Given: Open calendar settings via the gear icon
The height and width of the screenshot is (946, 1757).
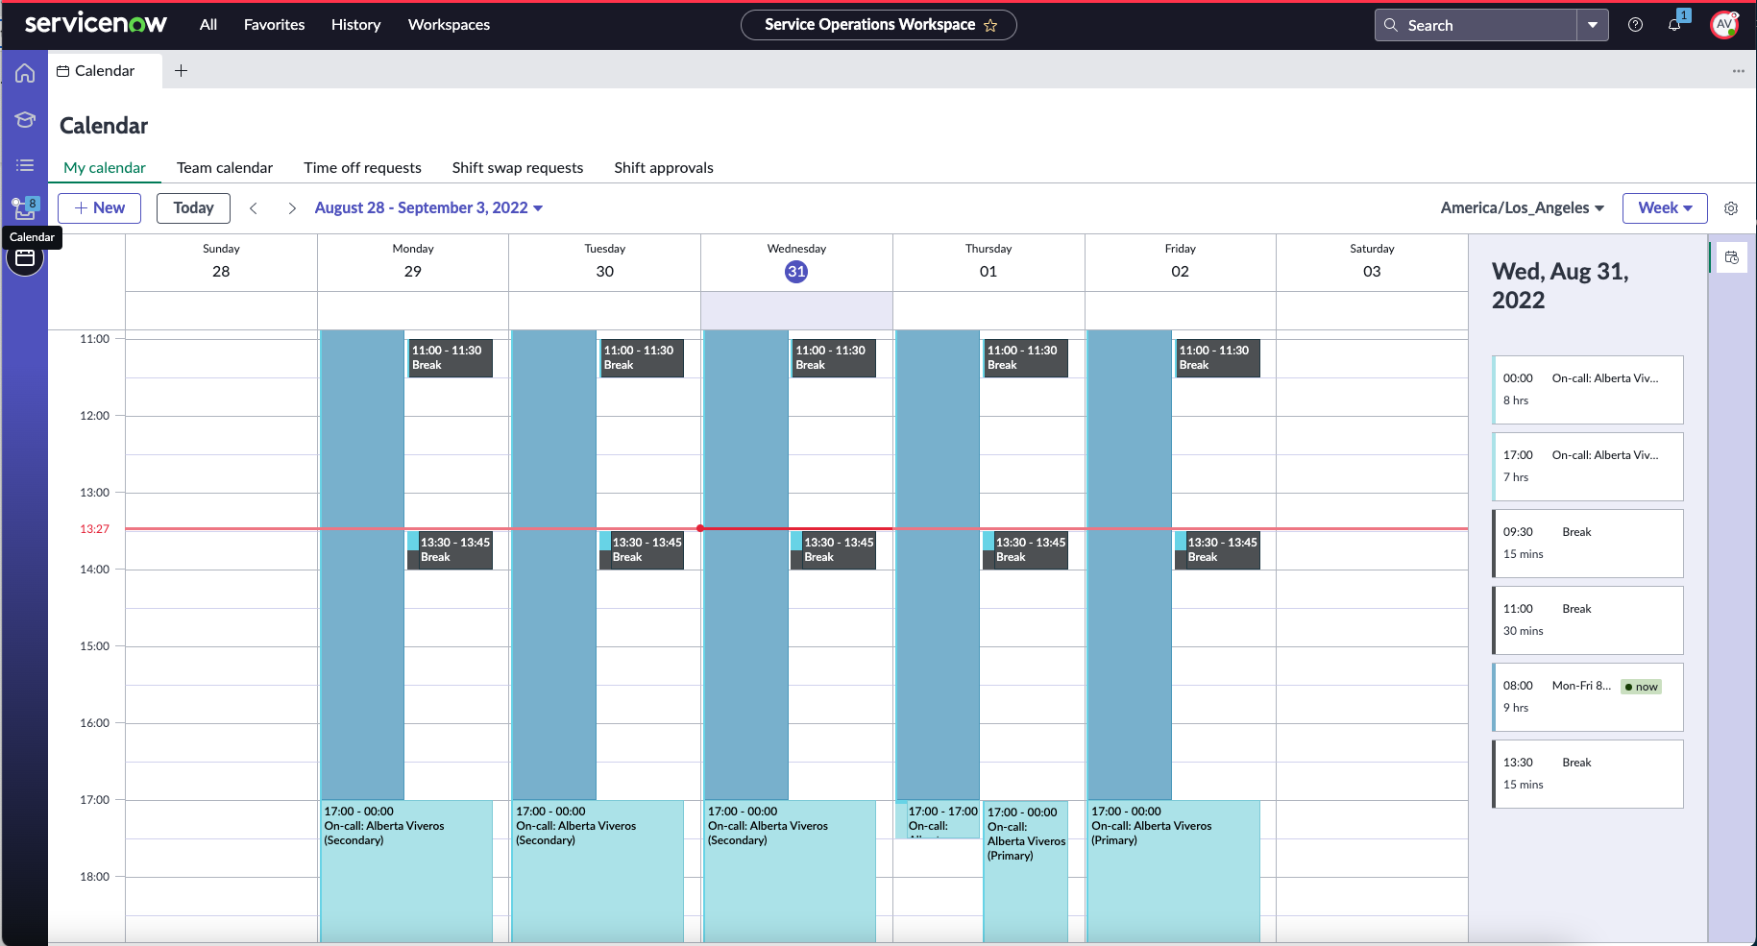Looking at the screenshot, I should tap(1730, 207).
